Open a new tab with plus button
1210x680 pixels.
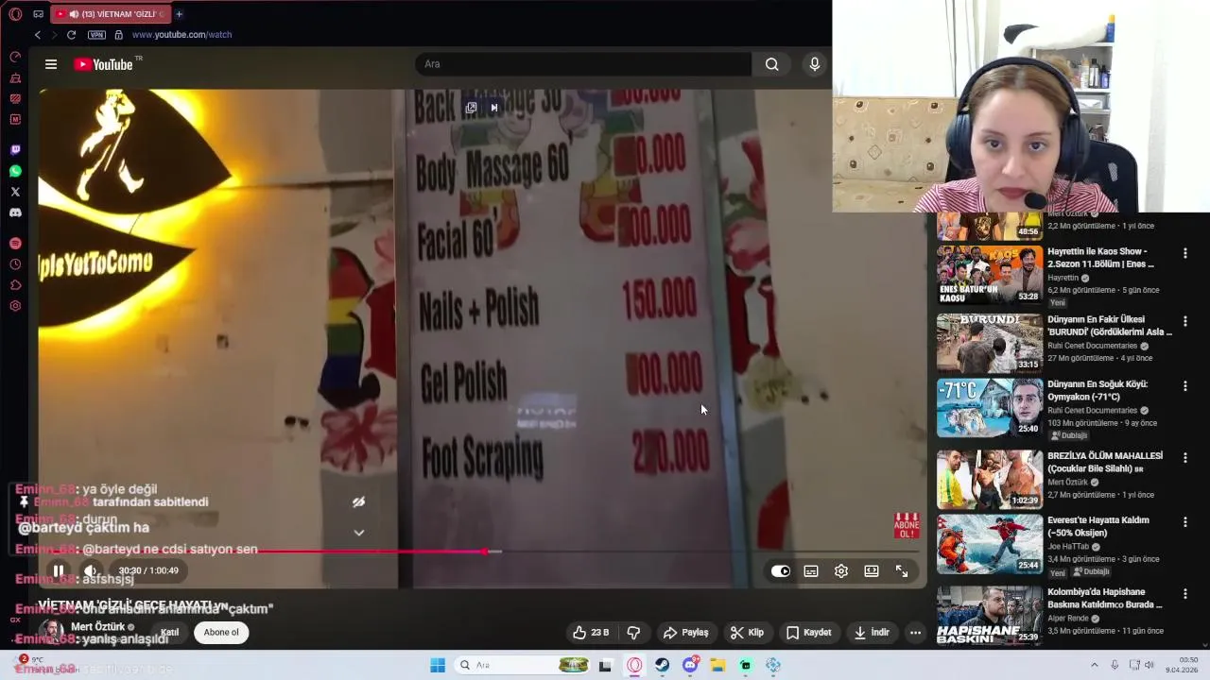click(179, 14)
